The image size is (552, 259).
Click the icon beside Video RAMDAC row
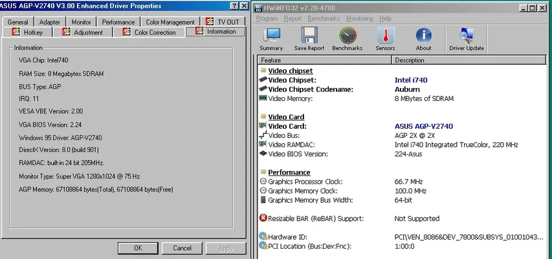(x=263, y=144)
